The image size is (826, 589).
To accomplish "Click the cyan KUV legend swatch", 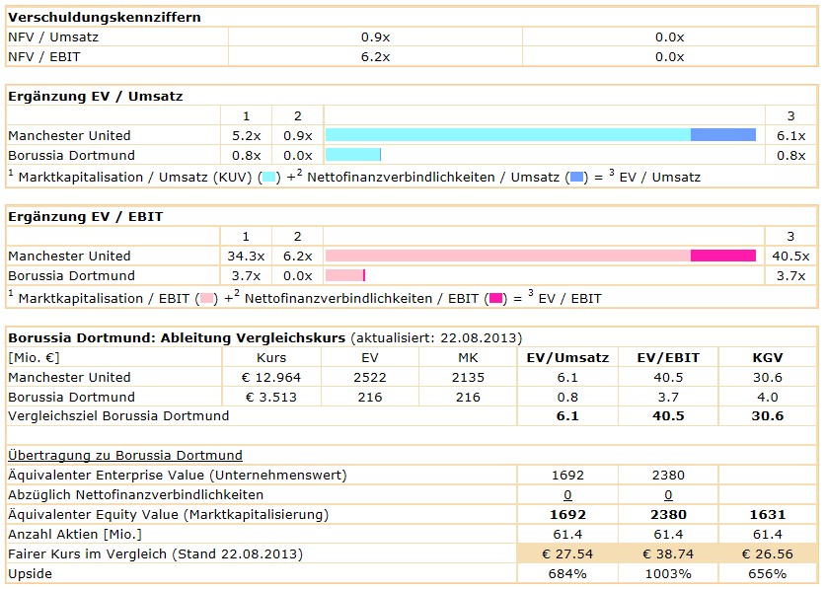I will tap(269, 177).
